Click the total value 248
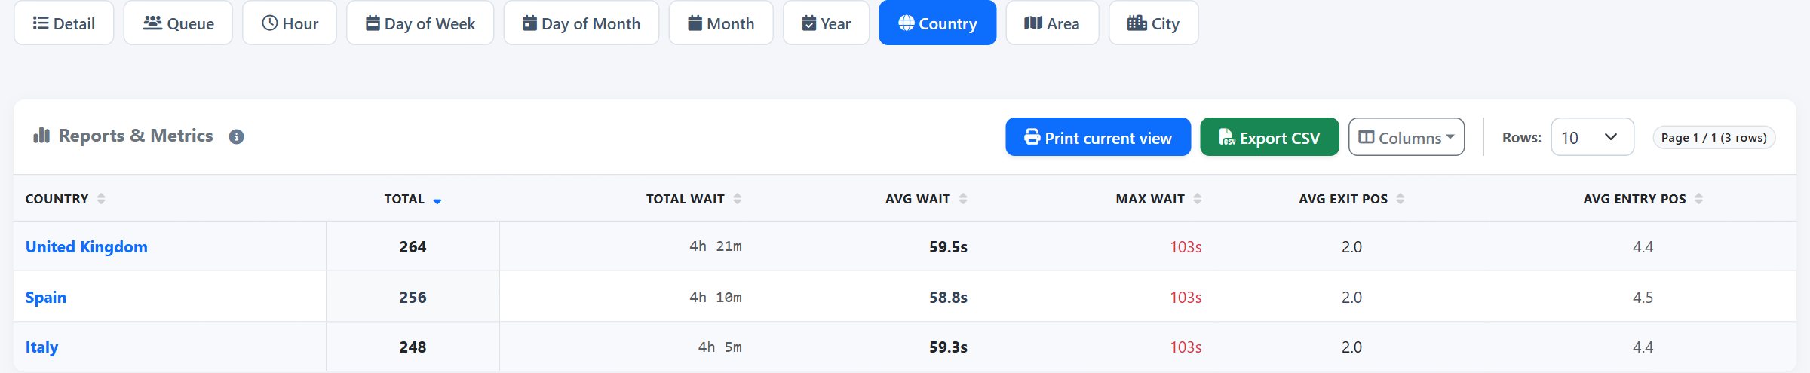Image resolution: width=1810 pixels, height=373 pixels. click(413, 347)
